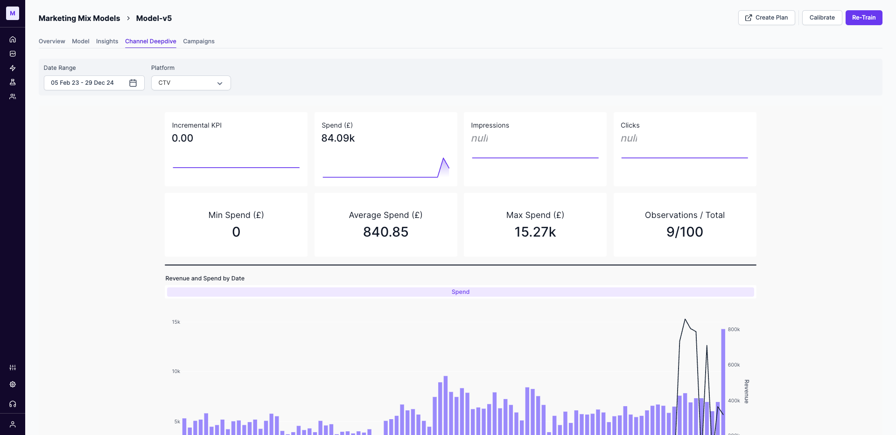The height and width of the screenshot is (435, 896).
Task: Open the Insights tab
Action: (x=107, y=41)
